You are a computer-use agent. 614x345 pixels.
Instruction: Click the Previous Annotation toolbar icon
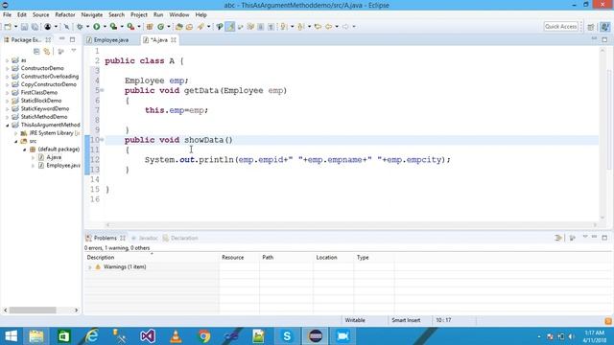click(300, 27)
